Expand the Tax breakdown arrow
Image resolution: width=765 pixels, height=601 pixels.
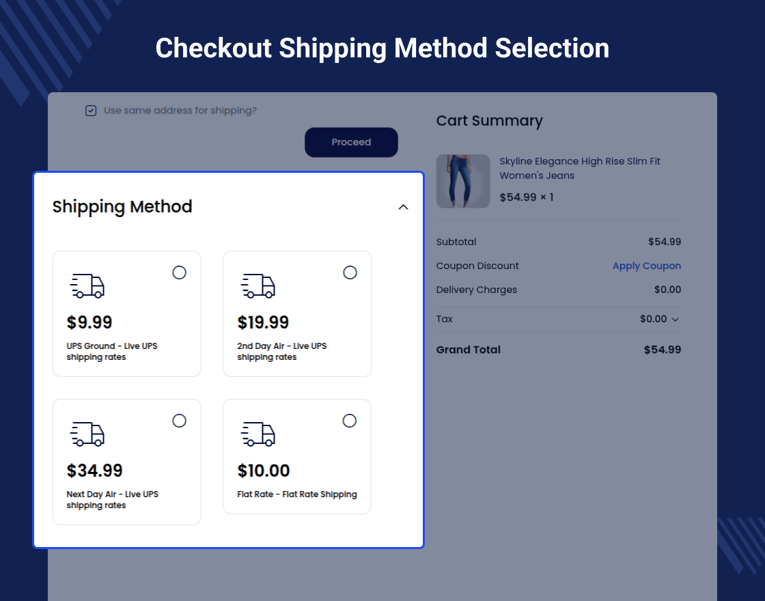pos(676,320)
